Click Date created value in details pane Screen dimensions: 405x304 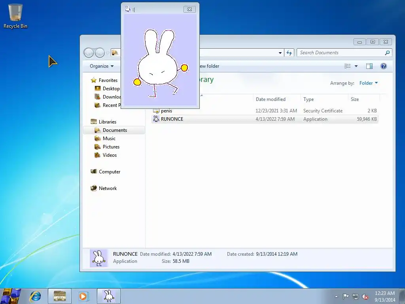(x=276, y=254)
